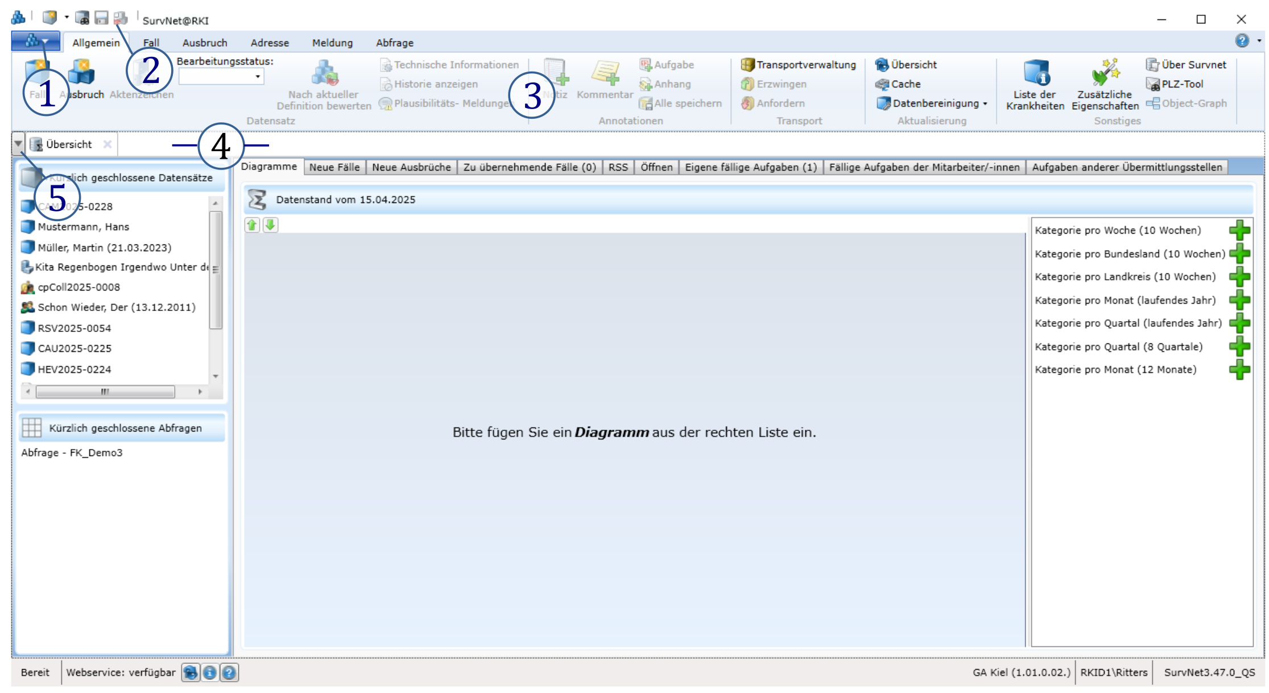This screenshot has height=693, width=1269.
Task: Open record Mustermann, Hans
Action: click(x=83, y=227)
